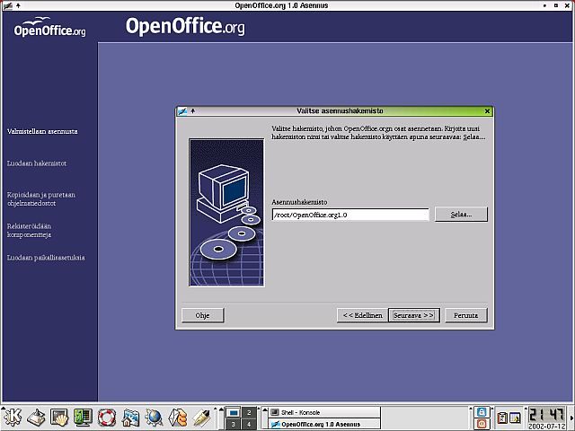This screenshot has width=575, height=431.
Task: Open the Klipper clipboard tray icon
Action: point(502,418)
